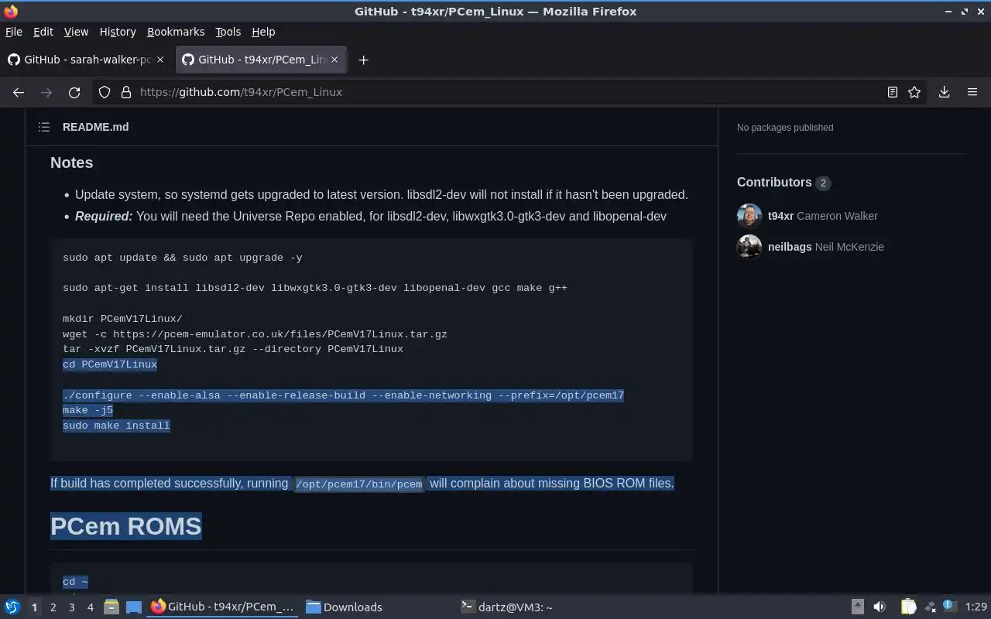Click the 'sudo make install' code line

[116, 426]
